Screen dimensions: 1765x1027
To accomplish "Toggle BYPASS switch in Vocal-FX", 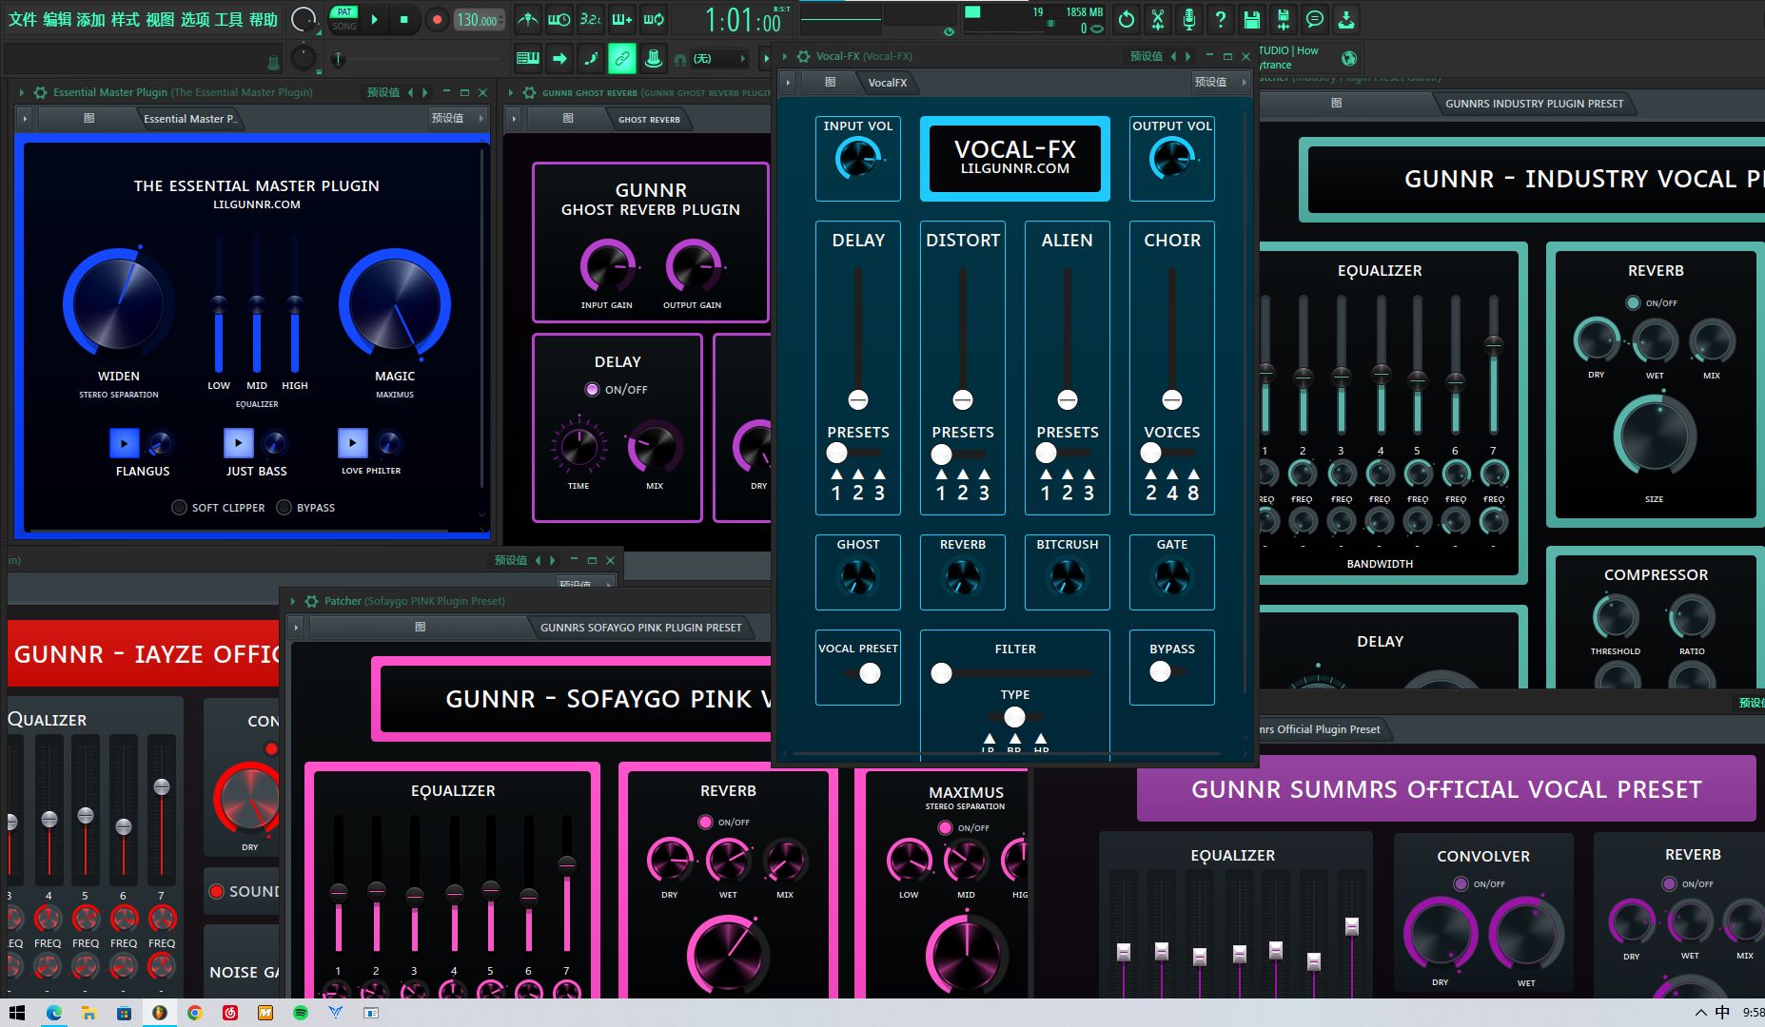I will [1167, 671].
